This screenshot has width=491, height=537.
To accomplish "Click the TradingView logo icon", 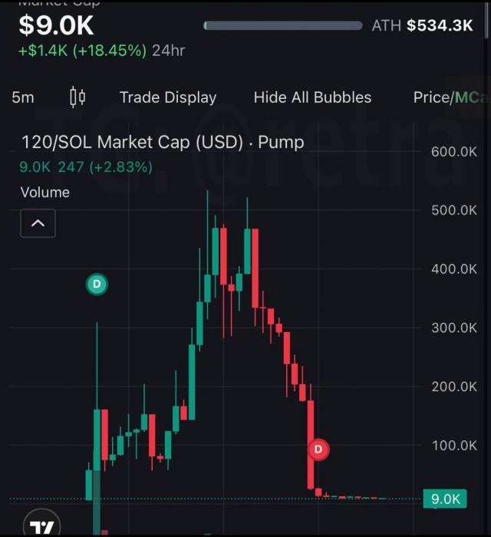I will (x=43, y=527).
